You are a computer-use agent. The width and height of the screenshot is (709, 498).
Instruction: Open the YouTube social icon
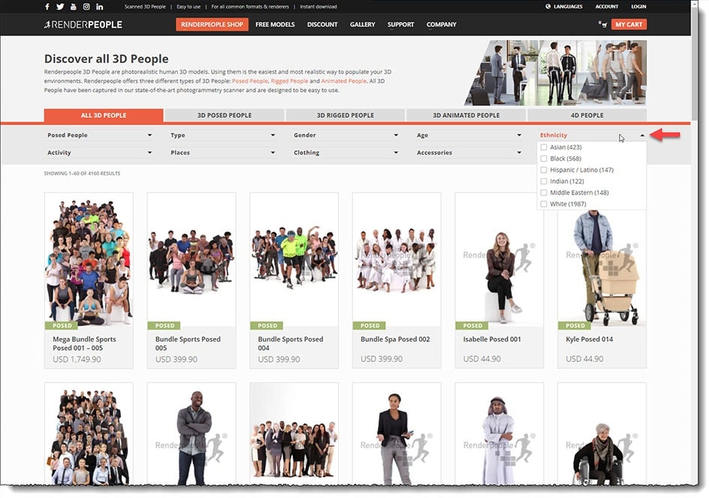tap(74, 7)
